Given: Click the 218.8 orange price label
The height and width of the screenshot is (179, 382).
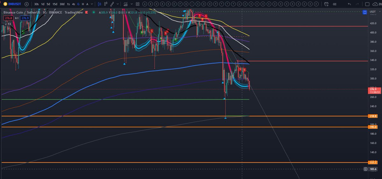Looking at the screenshot, I should 373,116.
